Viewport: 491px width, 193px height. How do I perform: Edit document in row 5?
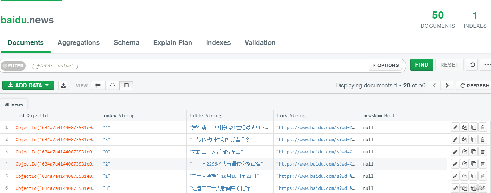pyautogui.click(x=455, y=176)
